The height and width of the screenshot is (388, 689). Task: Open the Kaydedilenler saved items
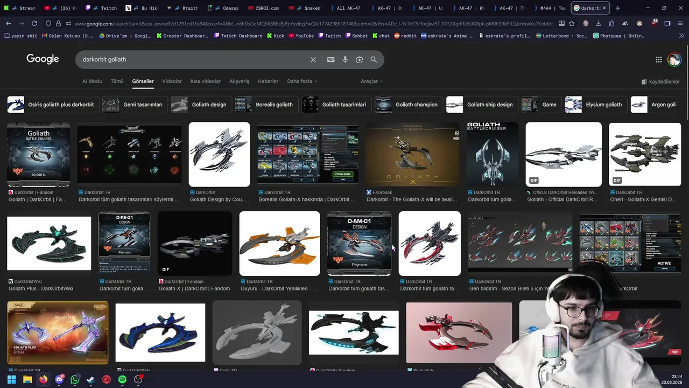(x=660, y=81)
